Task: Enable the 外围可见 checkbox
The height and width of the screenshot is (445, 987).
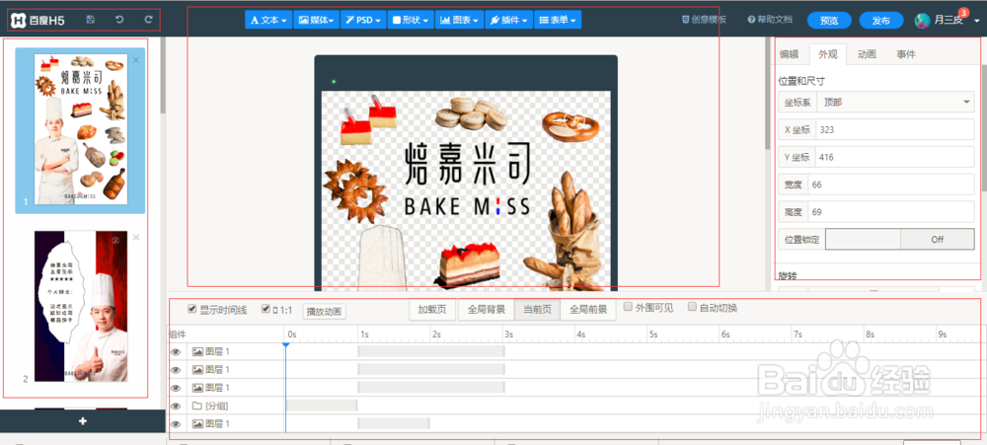Action: [628, 307]
